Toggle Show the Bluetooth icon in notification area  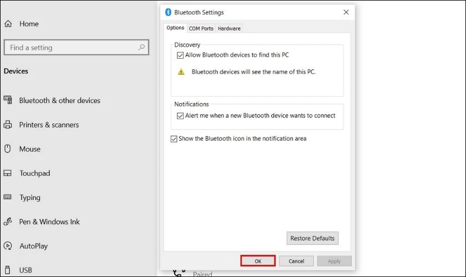click(174, 139)
